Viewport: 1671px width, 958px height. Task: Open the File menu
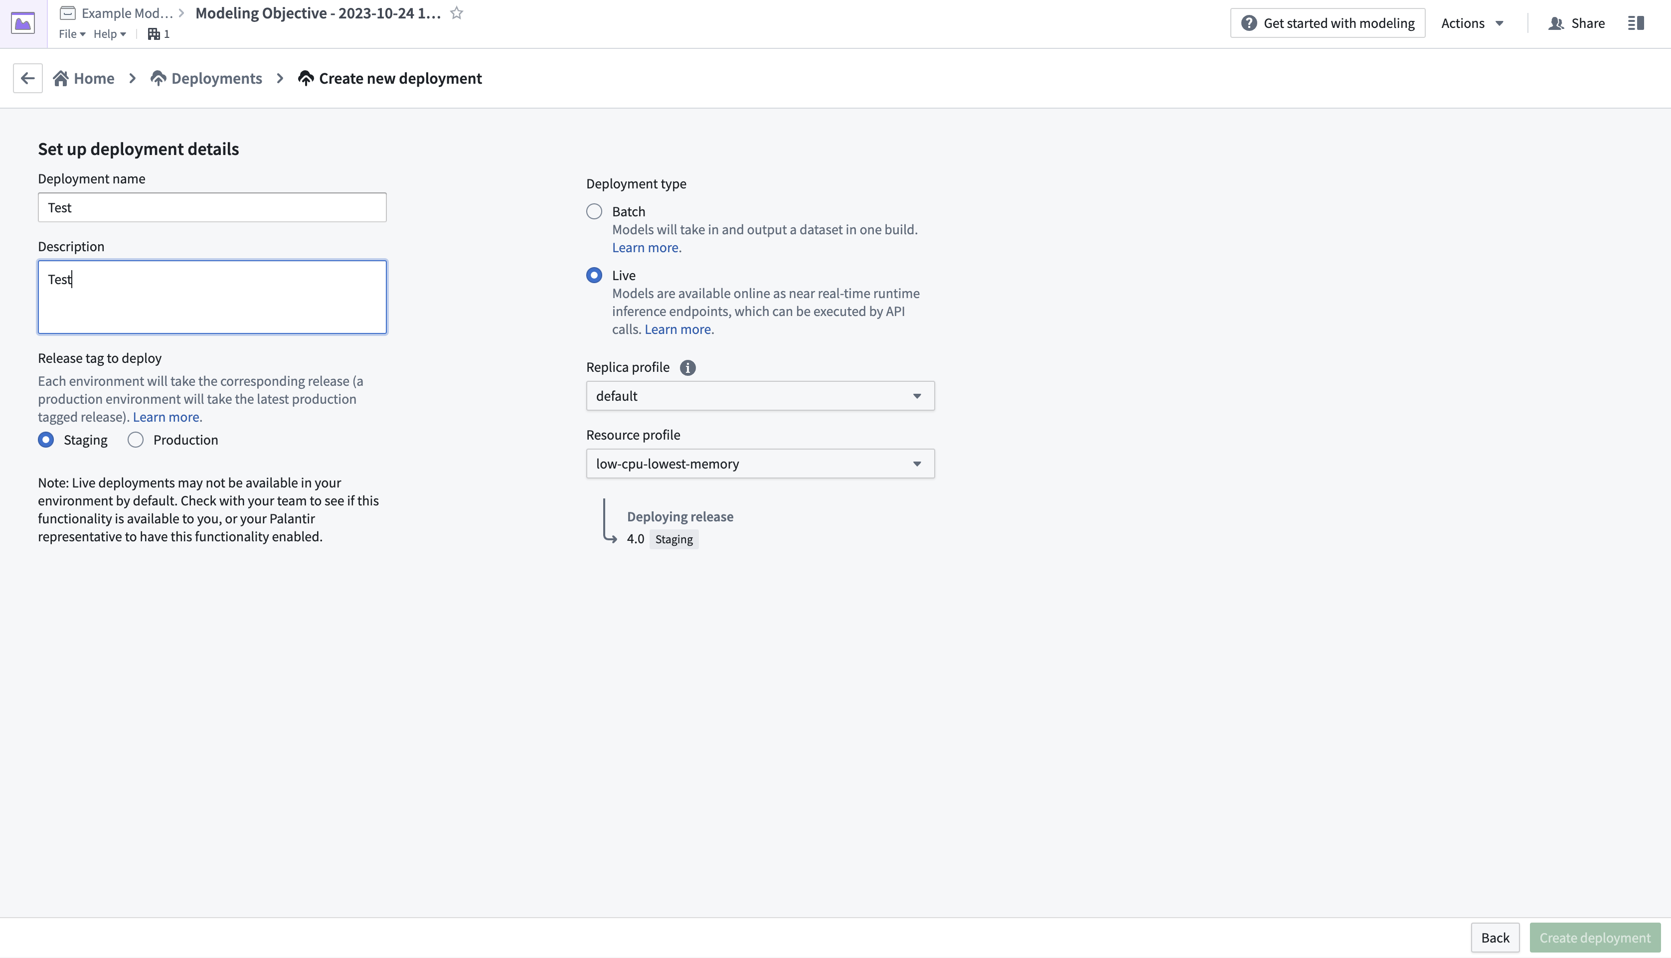[72, 34]
